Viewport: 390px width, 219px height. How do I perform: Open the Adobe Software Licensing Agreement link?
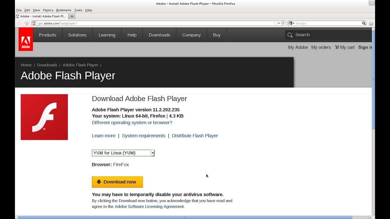149,207
